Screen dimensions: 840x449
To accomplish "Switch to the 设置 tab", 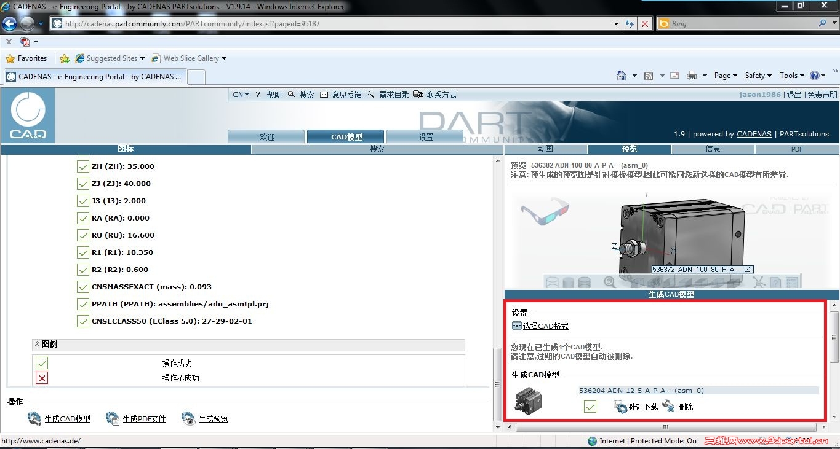I will click(x=426, y=137).
